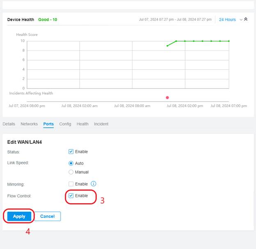Toggle the Status Enable checkbox
256x249 pixels.
coord(71,152)
